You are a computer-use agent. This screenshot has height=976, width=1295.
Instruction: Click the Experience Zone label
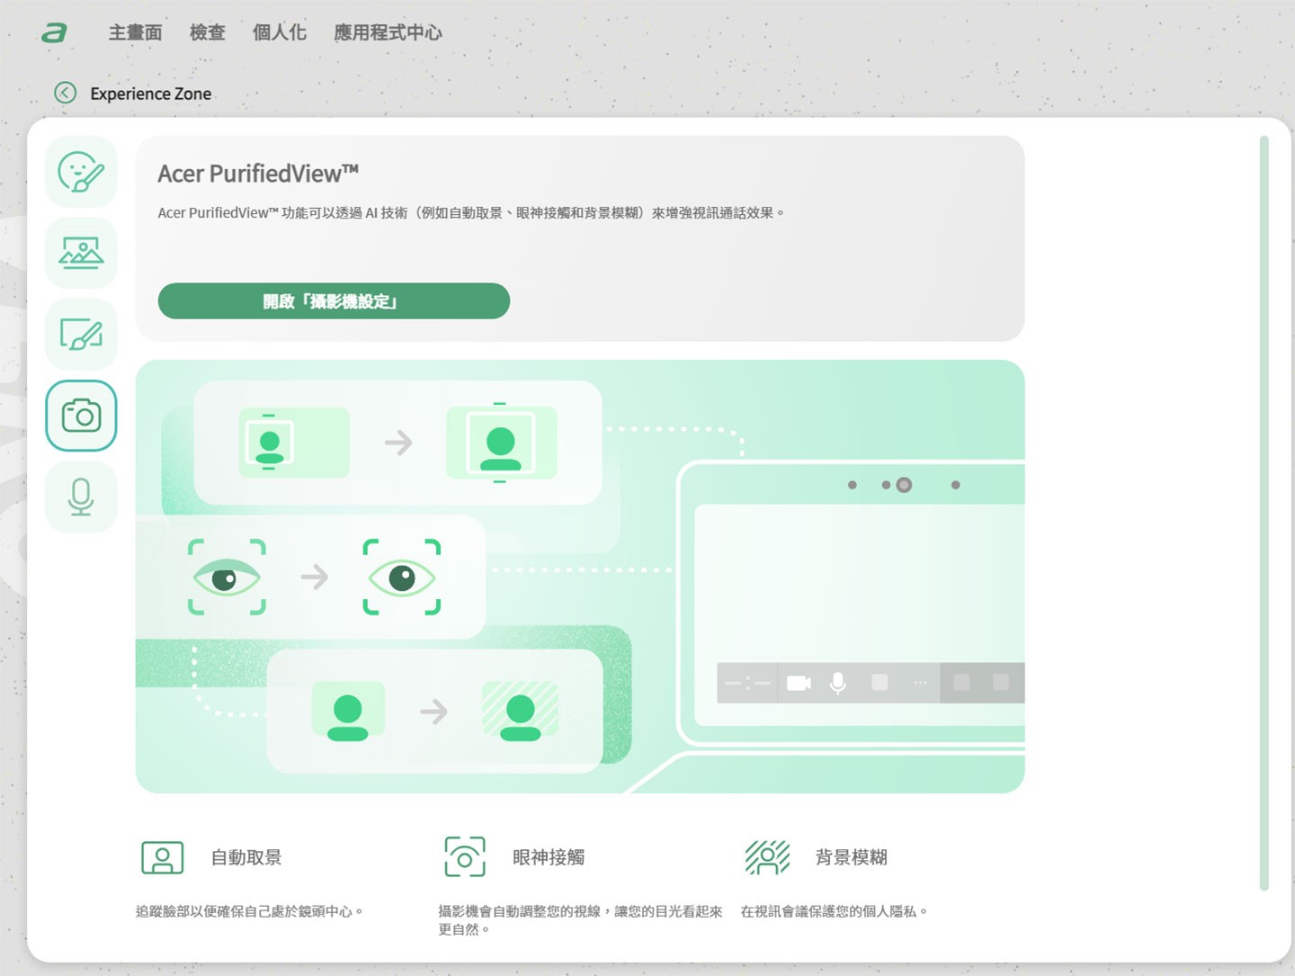pos(151,94)
